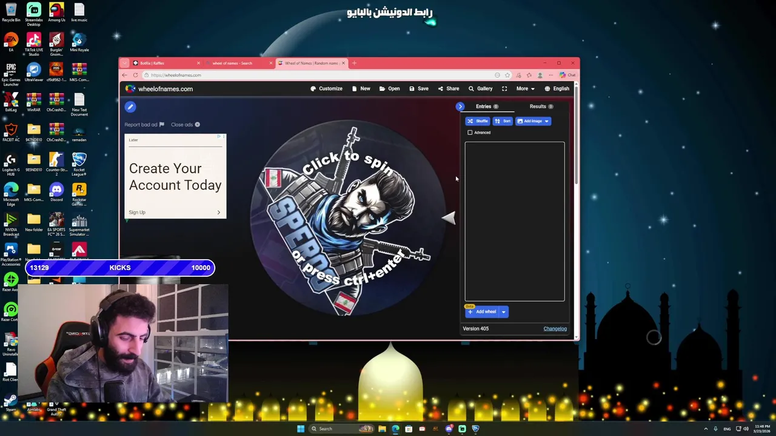Viewport: 776px width, 436px height.
Task: Click Share in the top bar
Action: pos(449,89)
